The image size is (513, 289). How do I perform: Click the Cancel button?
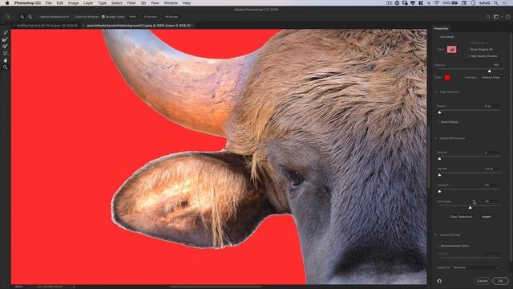tap(482, 281)
